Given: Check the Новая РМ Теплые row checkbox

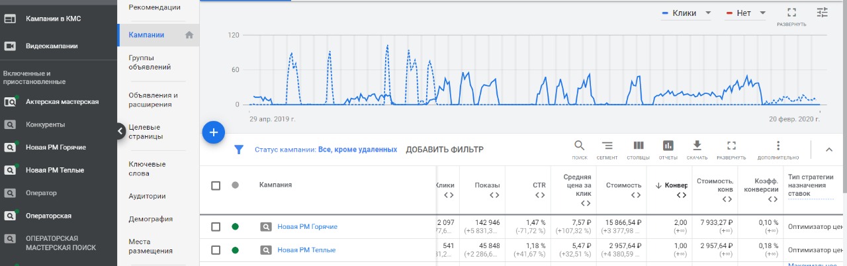Looking at the screenshot, I should (216, 250).
